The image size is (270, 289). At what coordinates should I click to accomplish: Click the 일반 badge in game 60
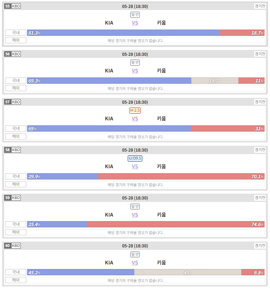tap(135, 254)
